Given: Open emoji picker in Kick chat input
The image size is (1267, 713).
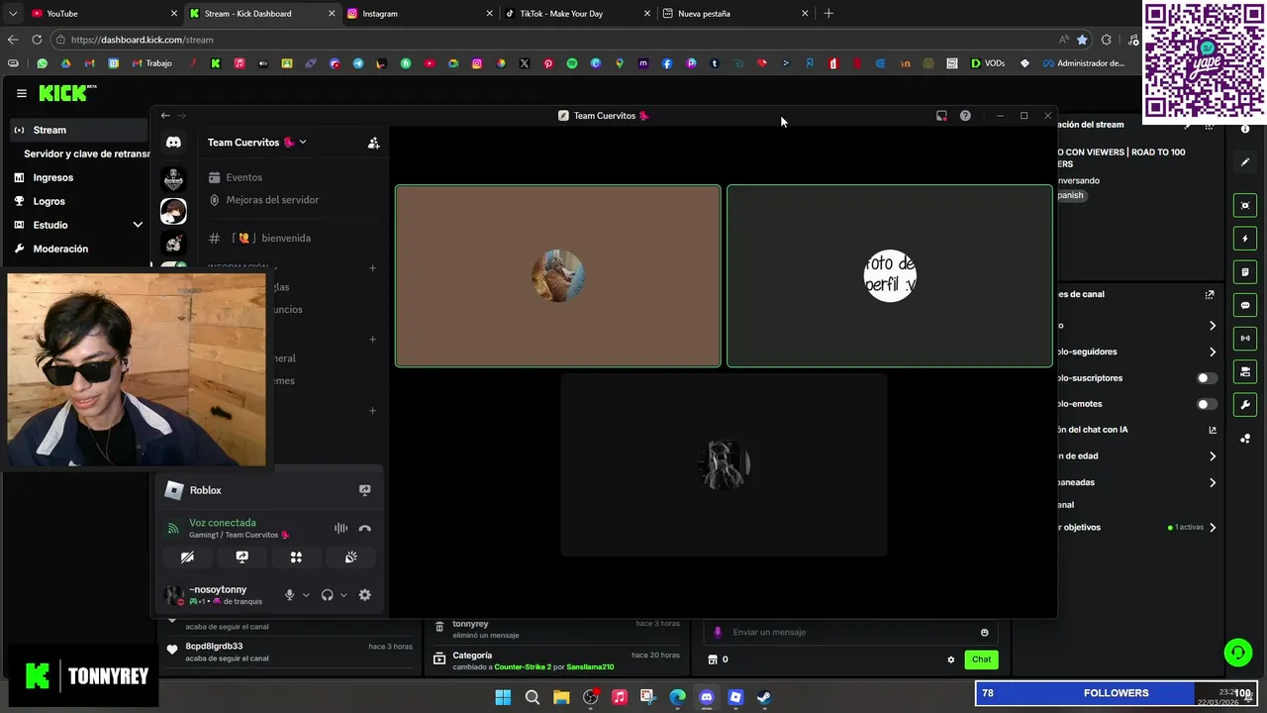Looking at the screenshot, I should [984, 633].
